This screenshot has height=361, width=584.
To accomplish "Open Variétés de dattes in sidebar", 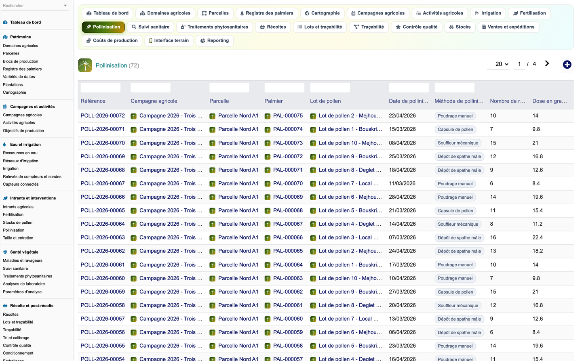I will (x=19, y=77).
